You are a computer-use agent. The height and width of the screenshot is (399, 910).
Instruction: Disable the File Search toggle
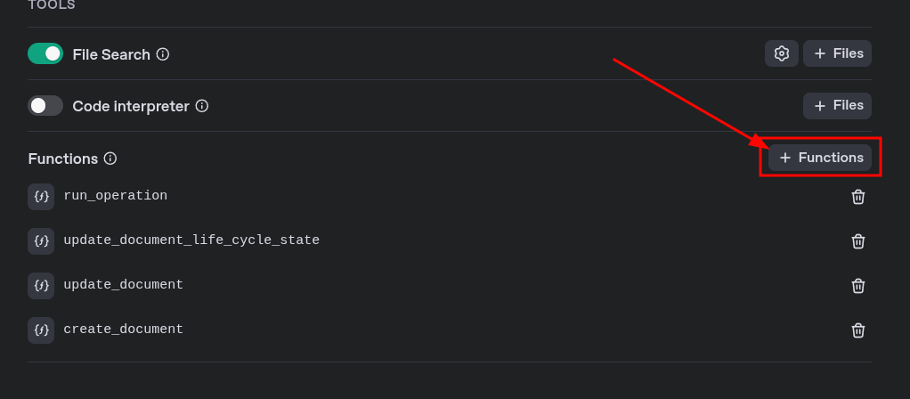(x=45, y=54)
